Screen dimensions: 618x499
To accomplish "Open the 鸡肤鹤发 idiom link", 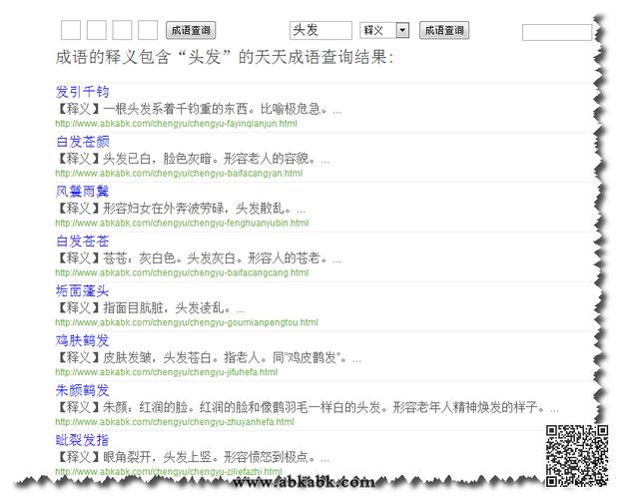I will [83, 340].
